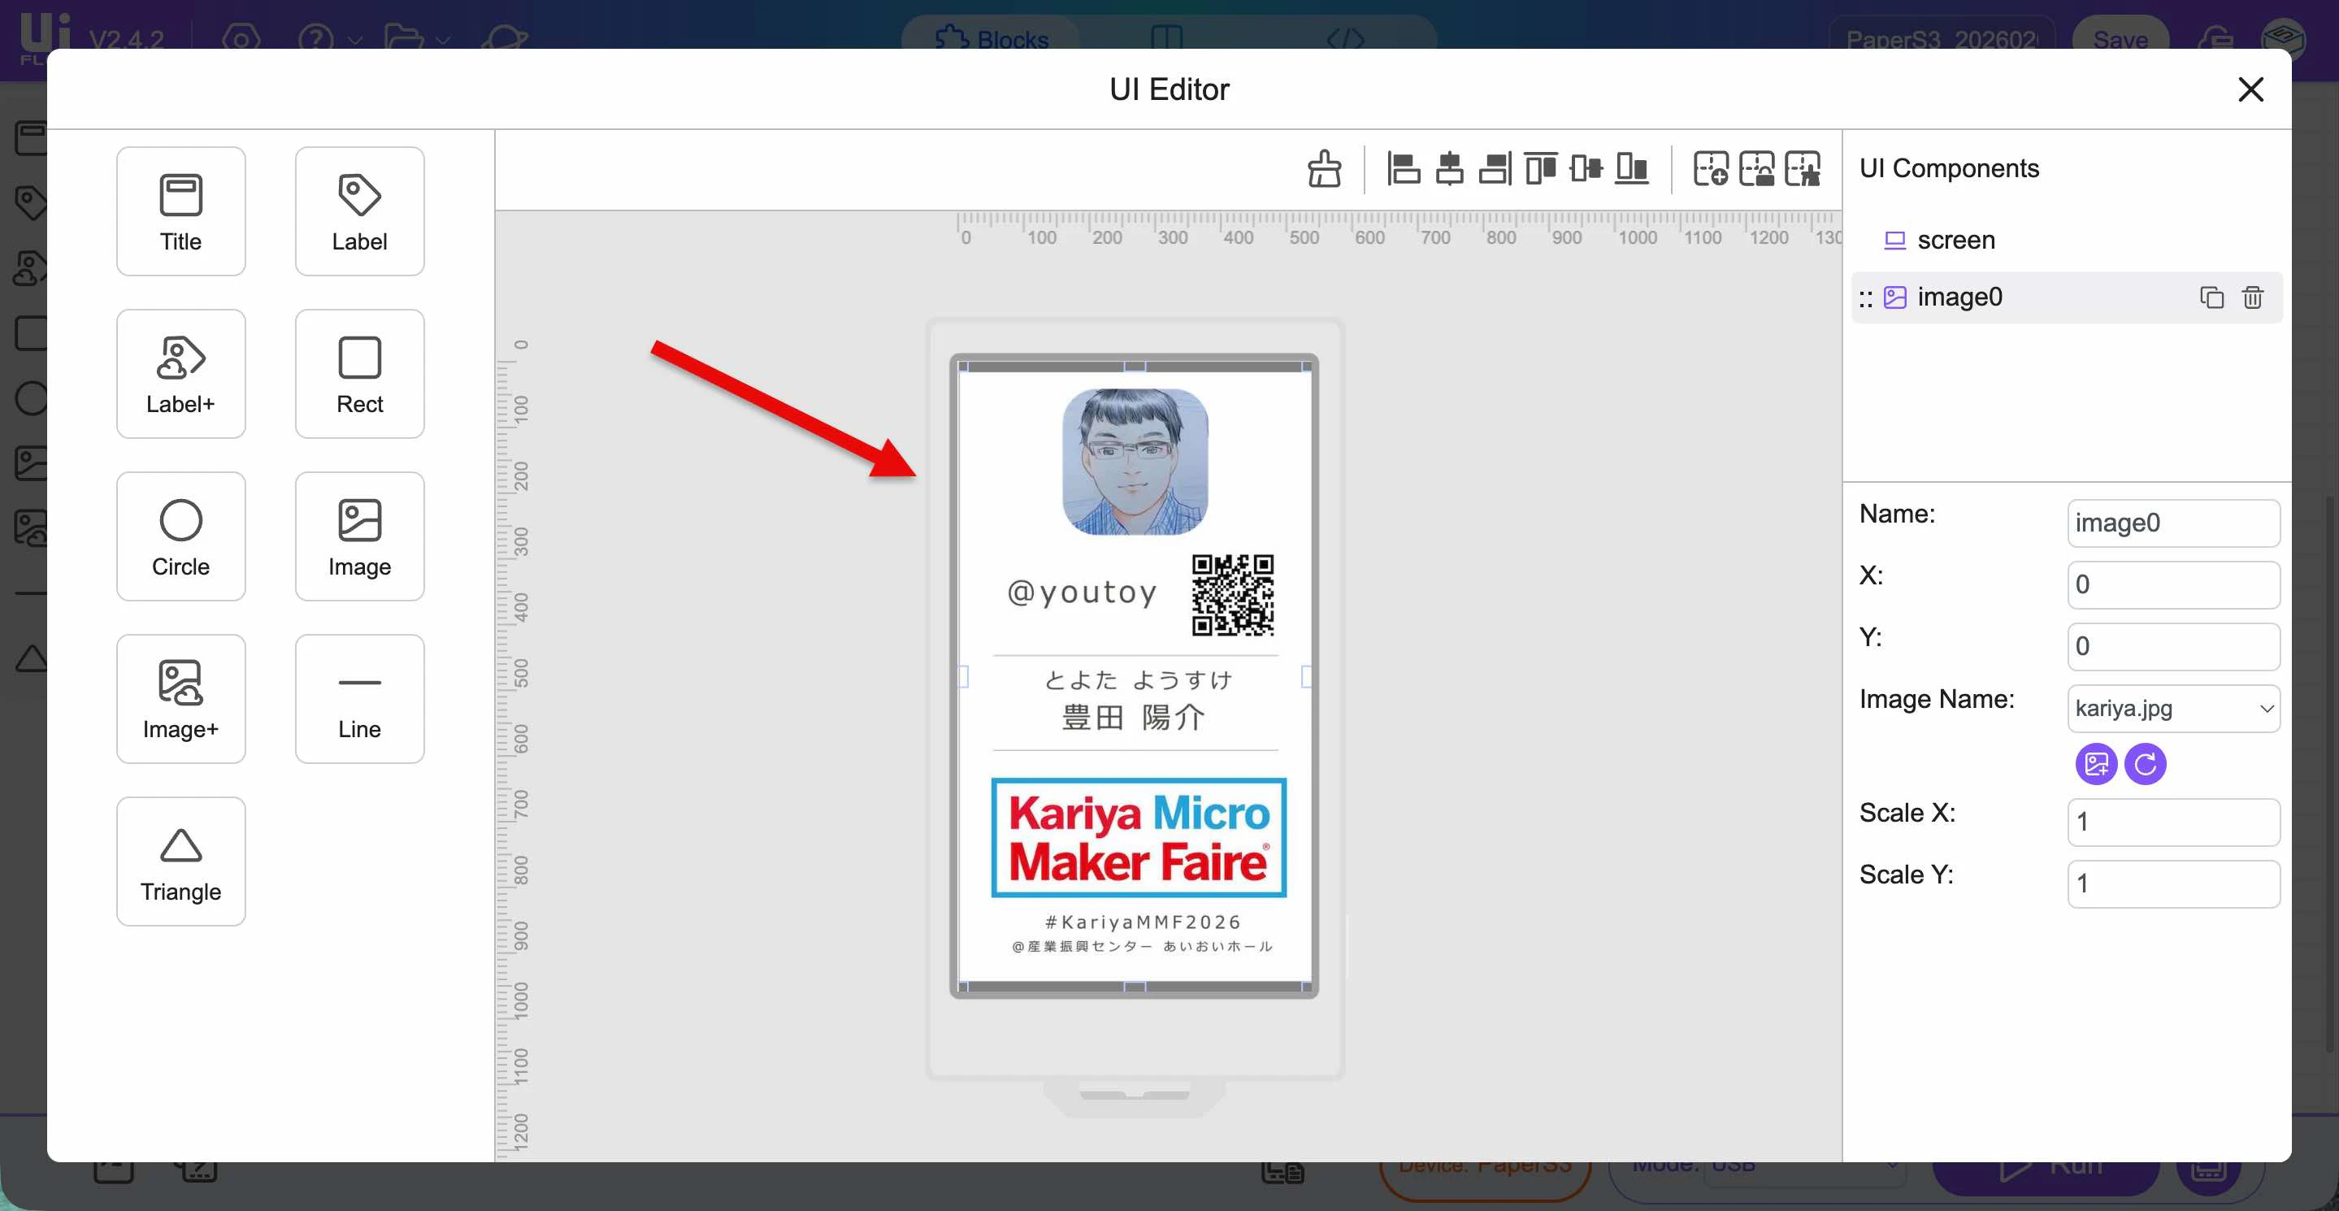The height and width of the screenshot is (1211, 2339).
Task: Click the broom clear-canvas icon
Action: pos(1324,169)
